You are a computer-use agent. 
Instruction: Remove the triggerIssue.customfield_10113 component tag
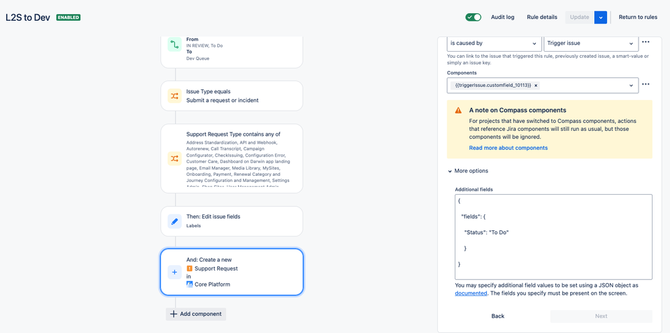click(536, 85)
